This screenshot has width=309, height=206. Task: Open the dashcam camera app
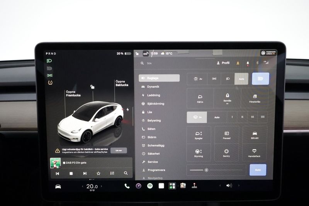139,186
